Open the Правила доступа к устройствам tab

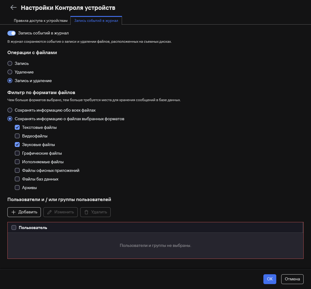point(40,21)
